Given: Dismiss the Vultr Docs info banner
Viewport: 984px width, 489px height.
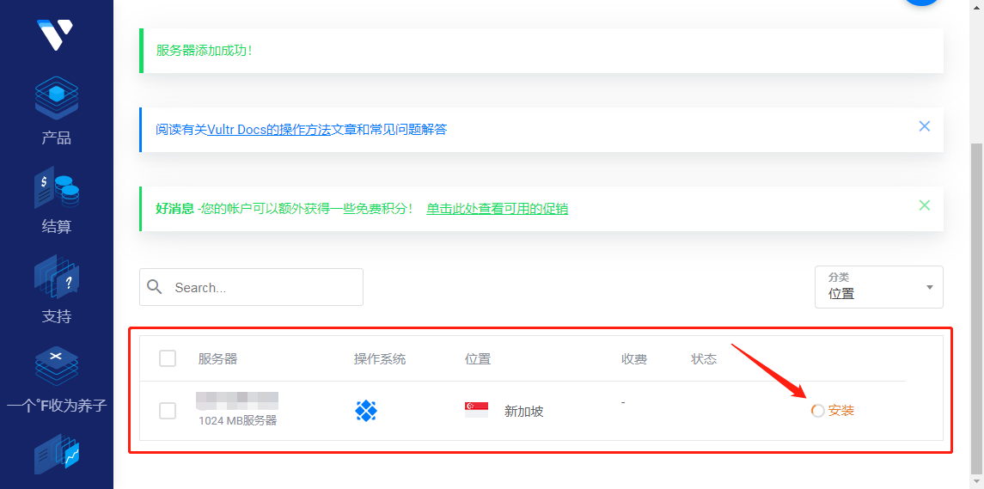Looking at the screenshot, I should tap(925, 126).
